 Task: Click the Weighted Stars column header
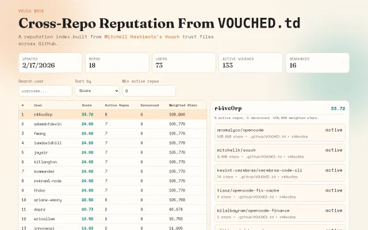(x=183, y=105)
